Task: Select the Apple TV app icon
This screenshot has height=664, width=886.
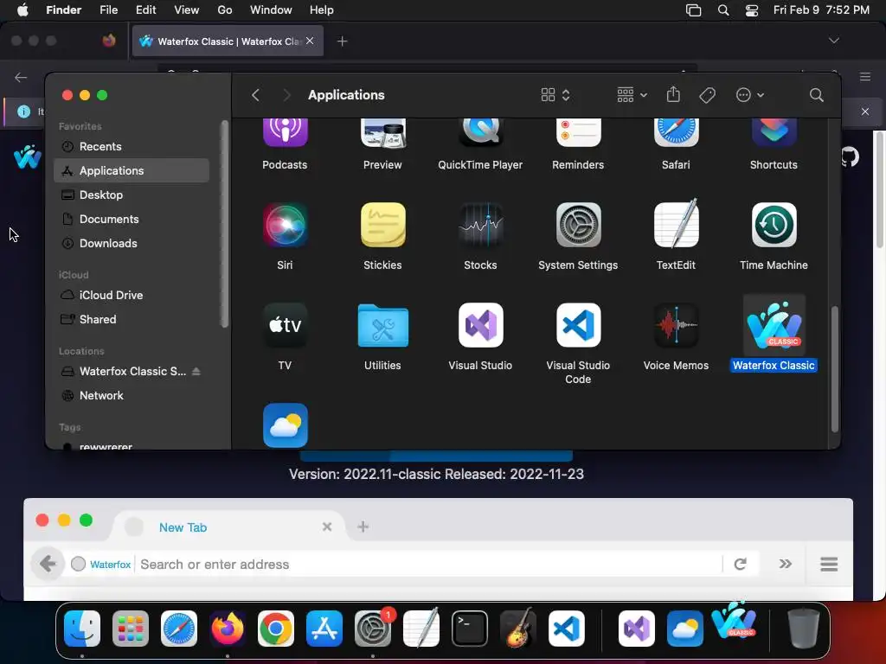Action: (x=285, y=325)
